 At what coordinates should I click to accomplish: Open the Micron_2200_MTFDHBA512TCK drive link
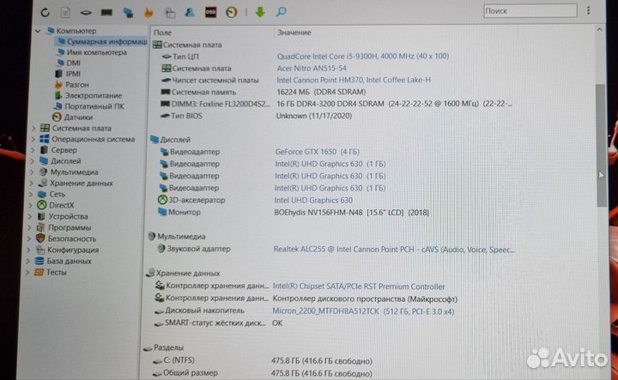click(x=363, y=311)
